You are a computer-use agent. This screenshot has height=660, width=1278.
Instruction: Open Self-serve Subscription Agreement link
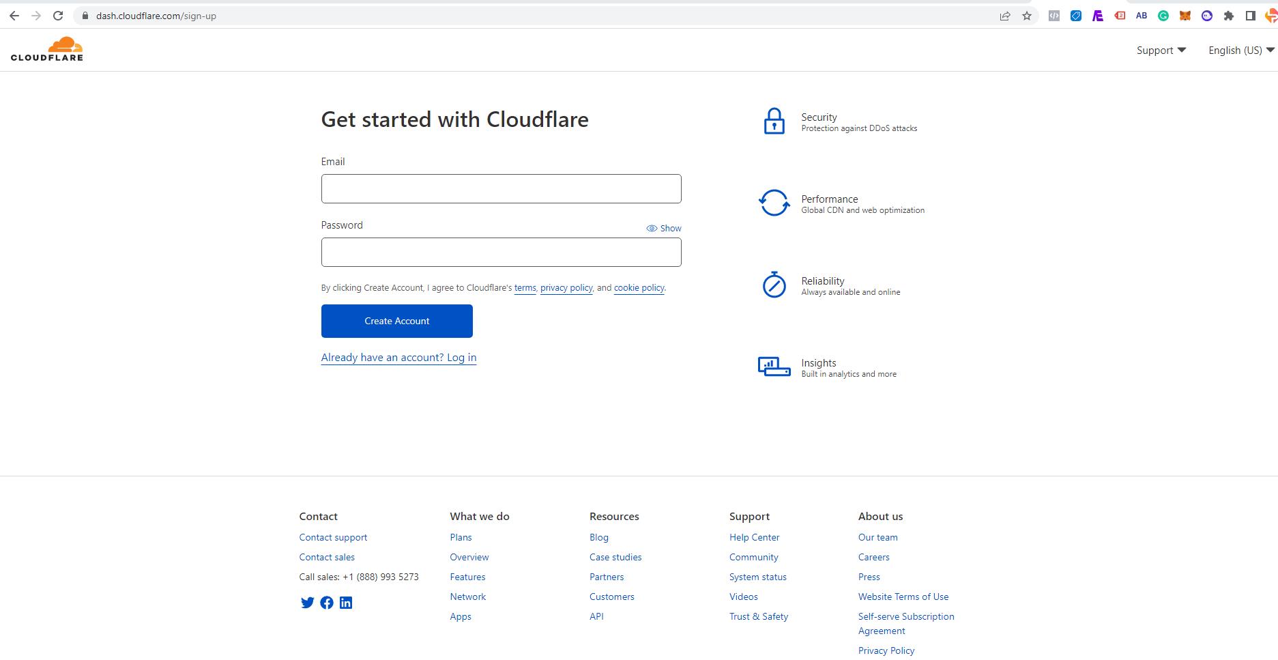coord(906,624)
